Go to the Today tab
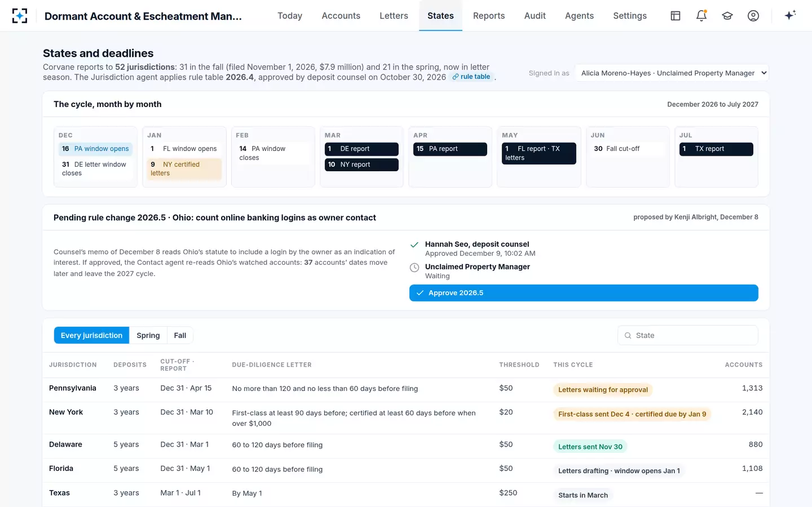 coord(290,16)
